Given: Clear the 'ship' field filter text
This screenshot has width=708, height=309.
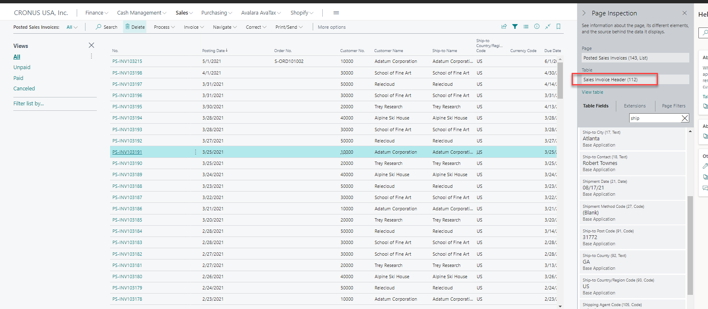Looking at the screenshot, I should click(x=684, y=118).
